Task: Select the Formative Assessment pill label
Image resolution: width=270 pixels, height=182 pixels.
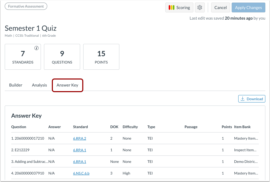Action: pyautogui.click(x=26, y=6)
